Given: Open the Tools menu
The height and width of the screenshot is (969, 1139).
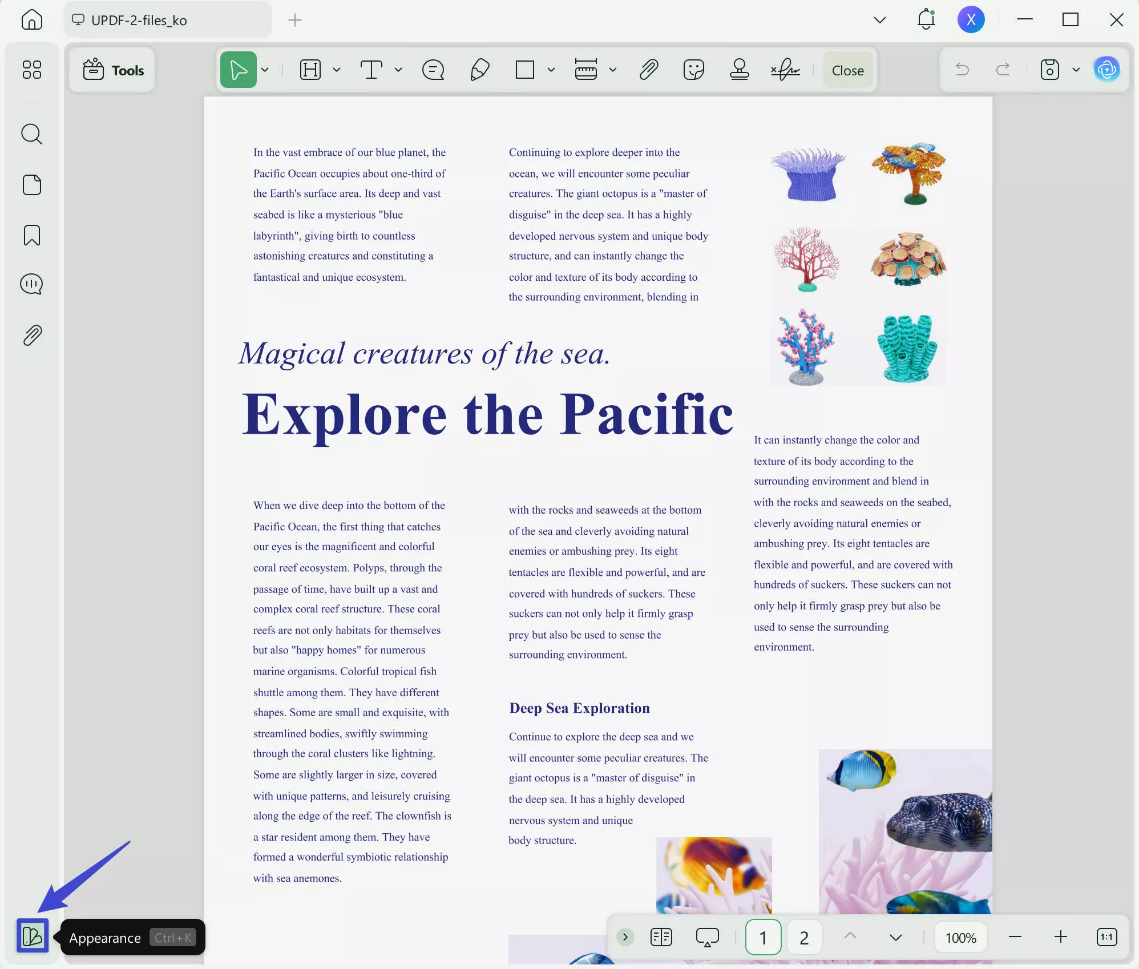Looking at the screenshot, I should pyautogui.click(x=113, y=70).
